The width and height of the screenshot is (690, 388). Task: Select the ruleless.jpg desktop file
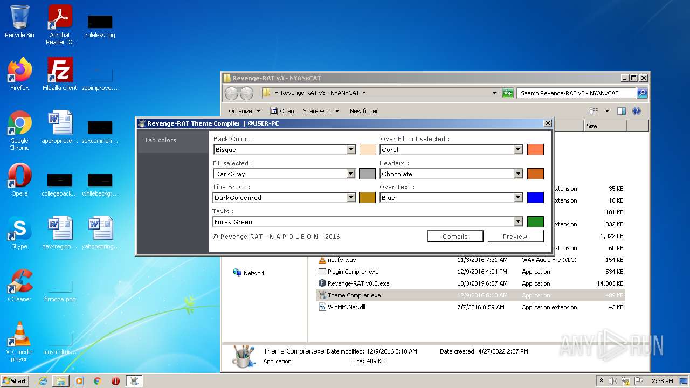pos(100,26)
